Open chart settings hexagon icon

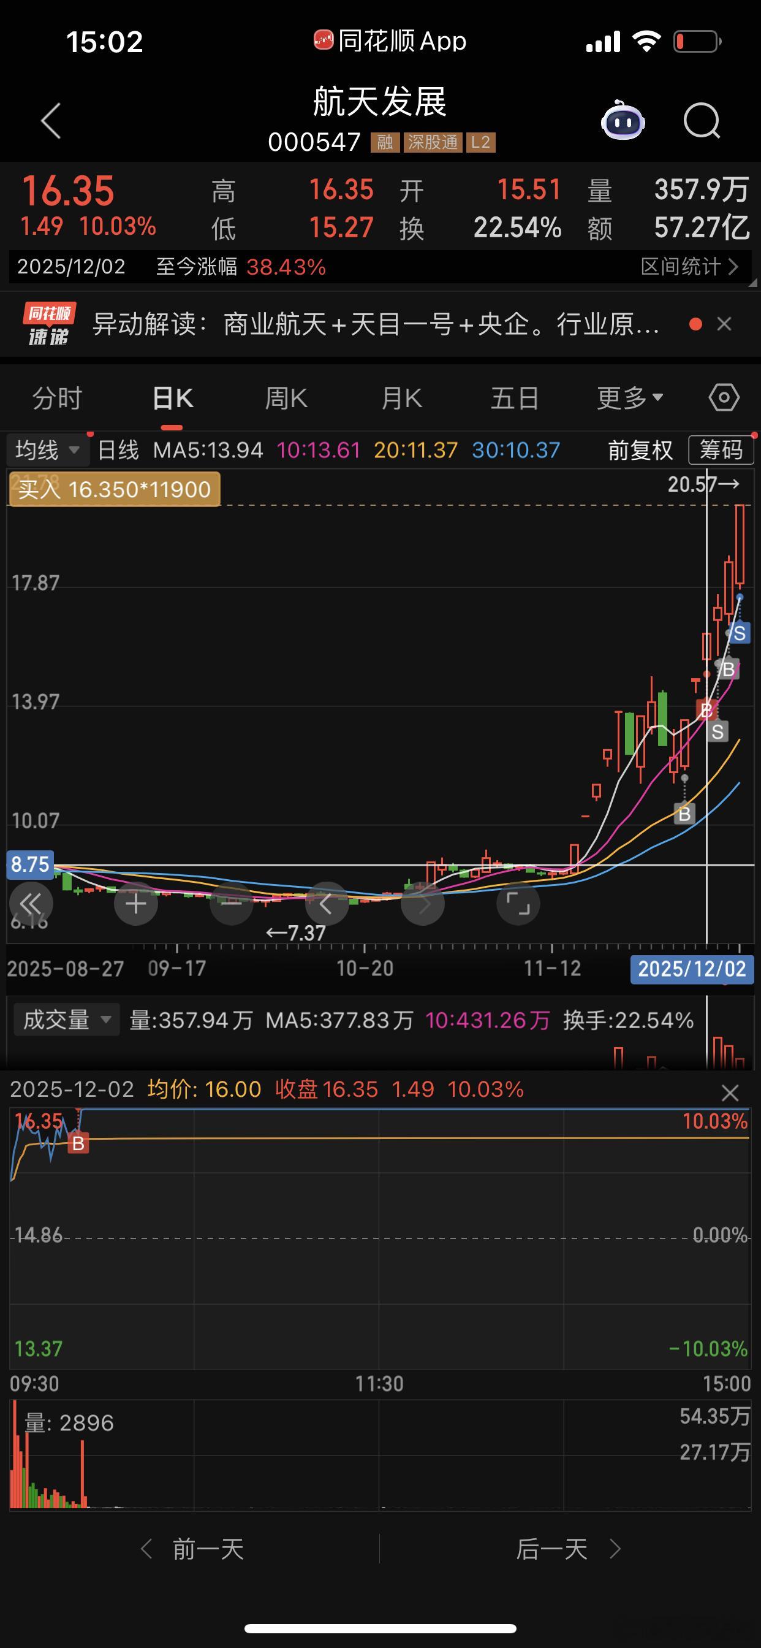tap(724, 398)
